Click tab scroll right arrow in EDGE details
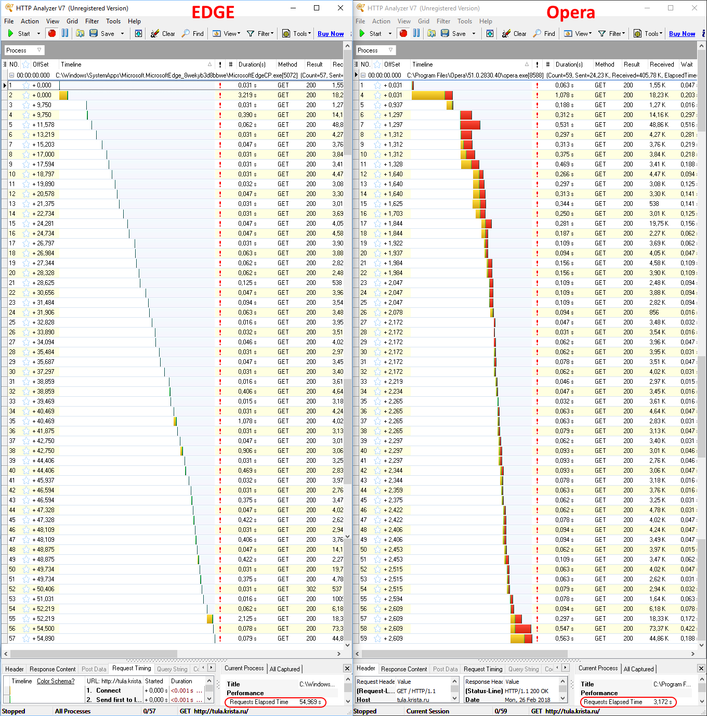The image size is (707, 716). coord(211,668)
